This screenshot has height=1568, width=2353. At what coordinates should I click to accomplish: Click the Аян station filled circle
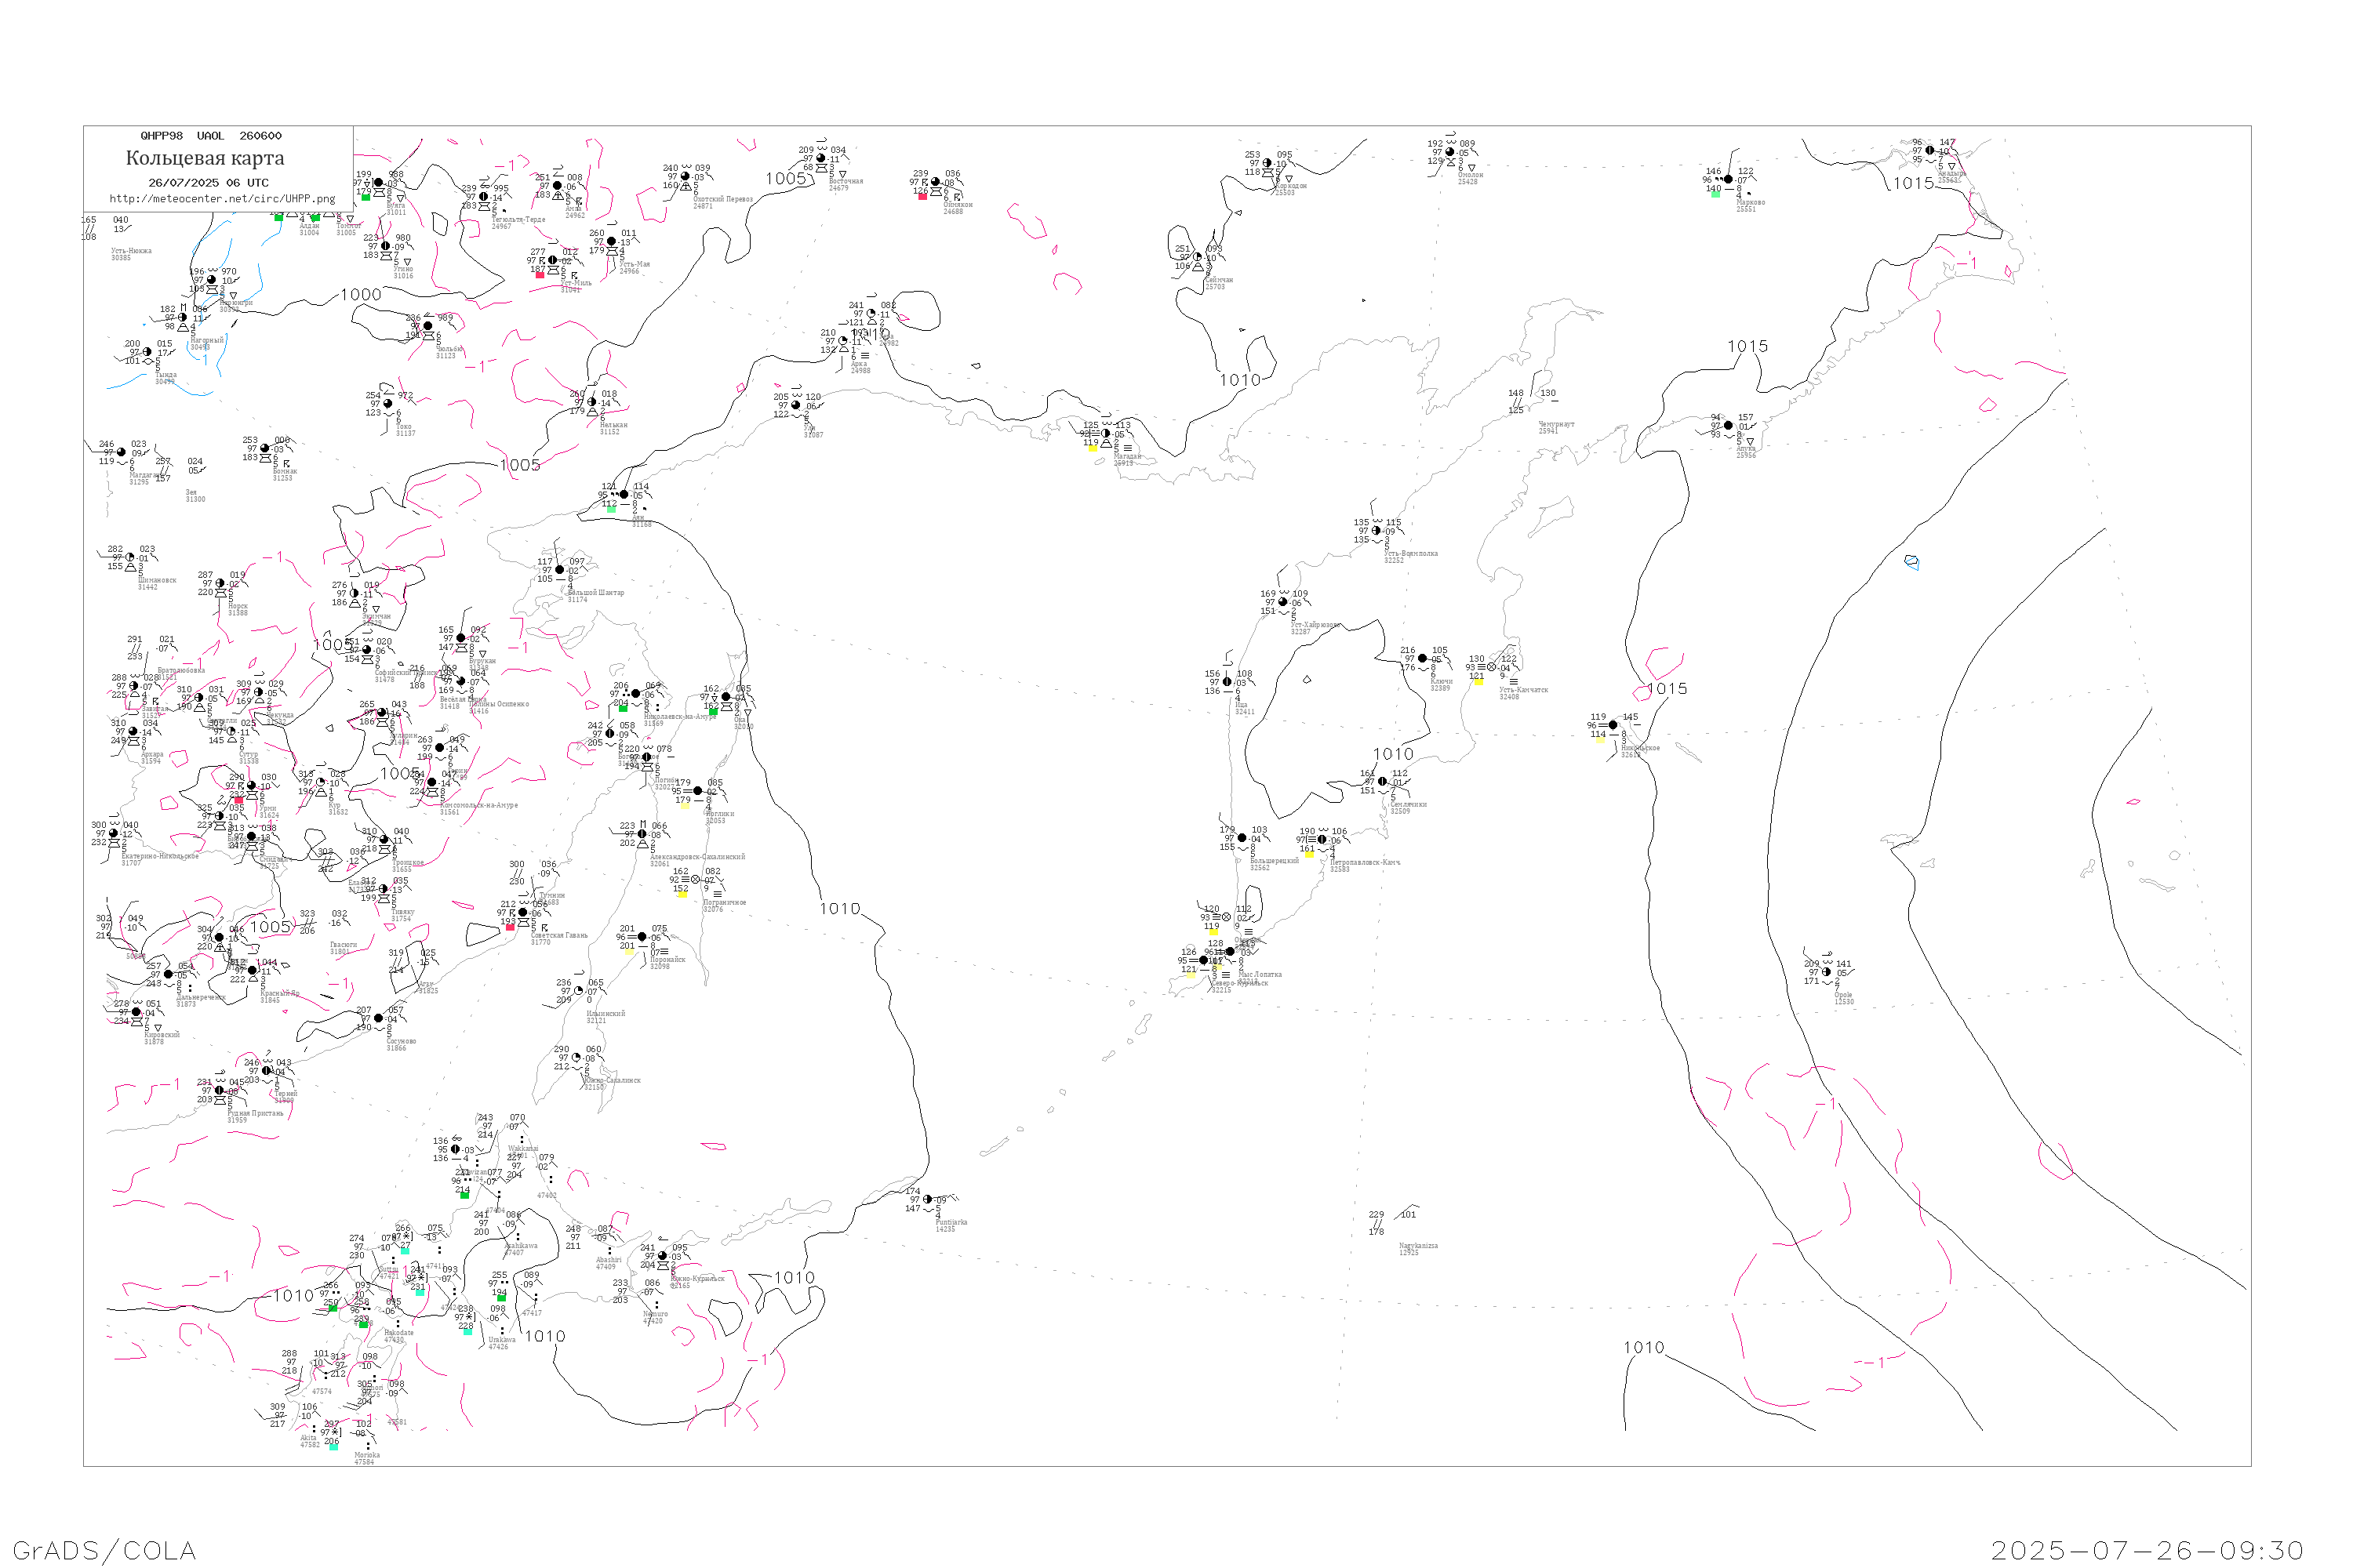click(x=624, y=495)
